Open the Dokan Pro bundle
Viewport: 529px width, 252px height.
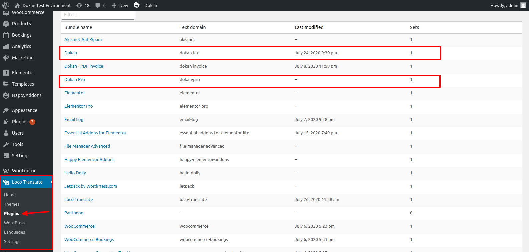click(x=75, y=79)
